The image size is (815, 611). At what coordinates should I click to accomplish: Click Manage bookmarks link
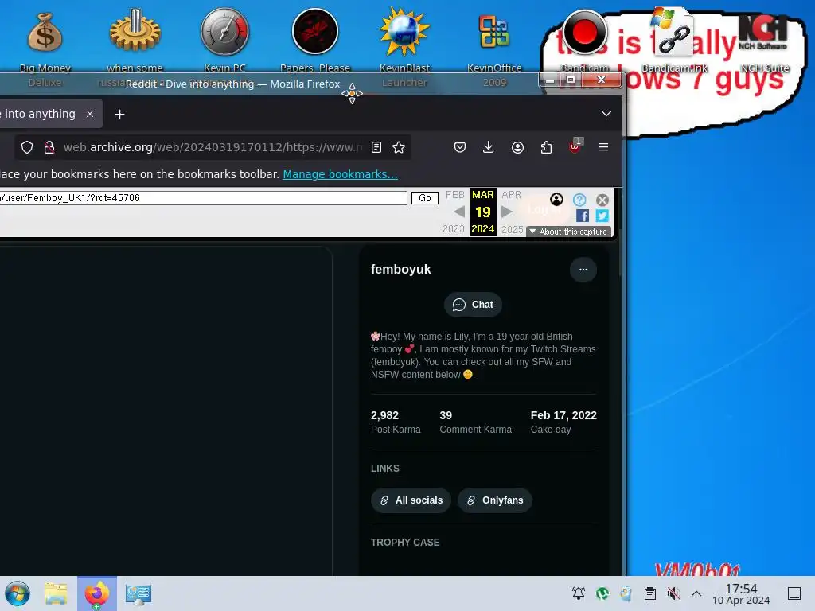[340, 174]
